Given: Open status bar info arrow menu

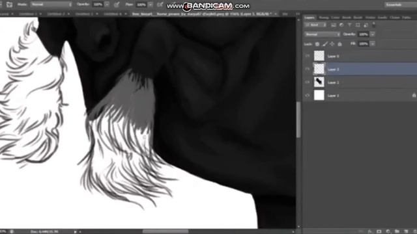Looking at the screenshot, I should point(76,231).
